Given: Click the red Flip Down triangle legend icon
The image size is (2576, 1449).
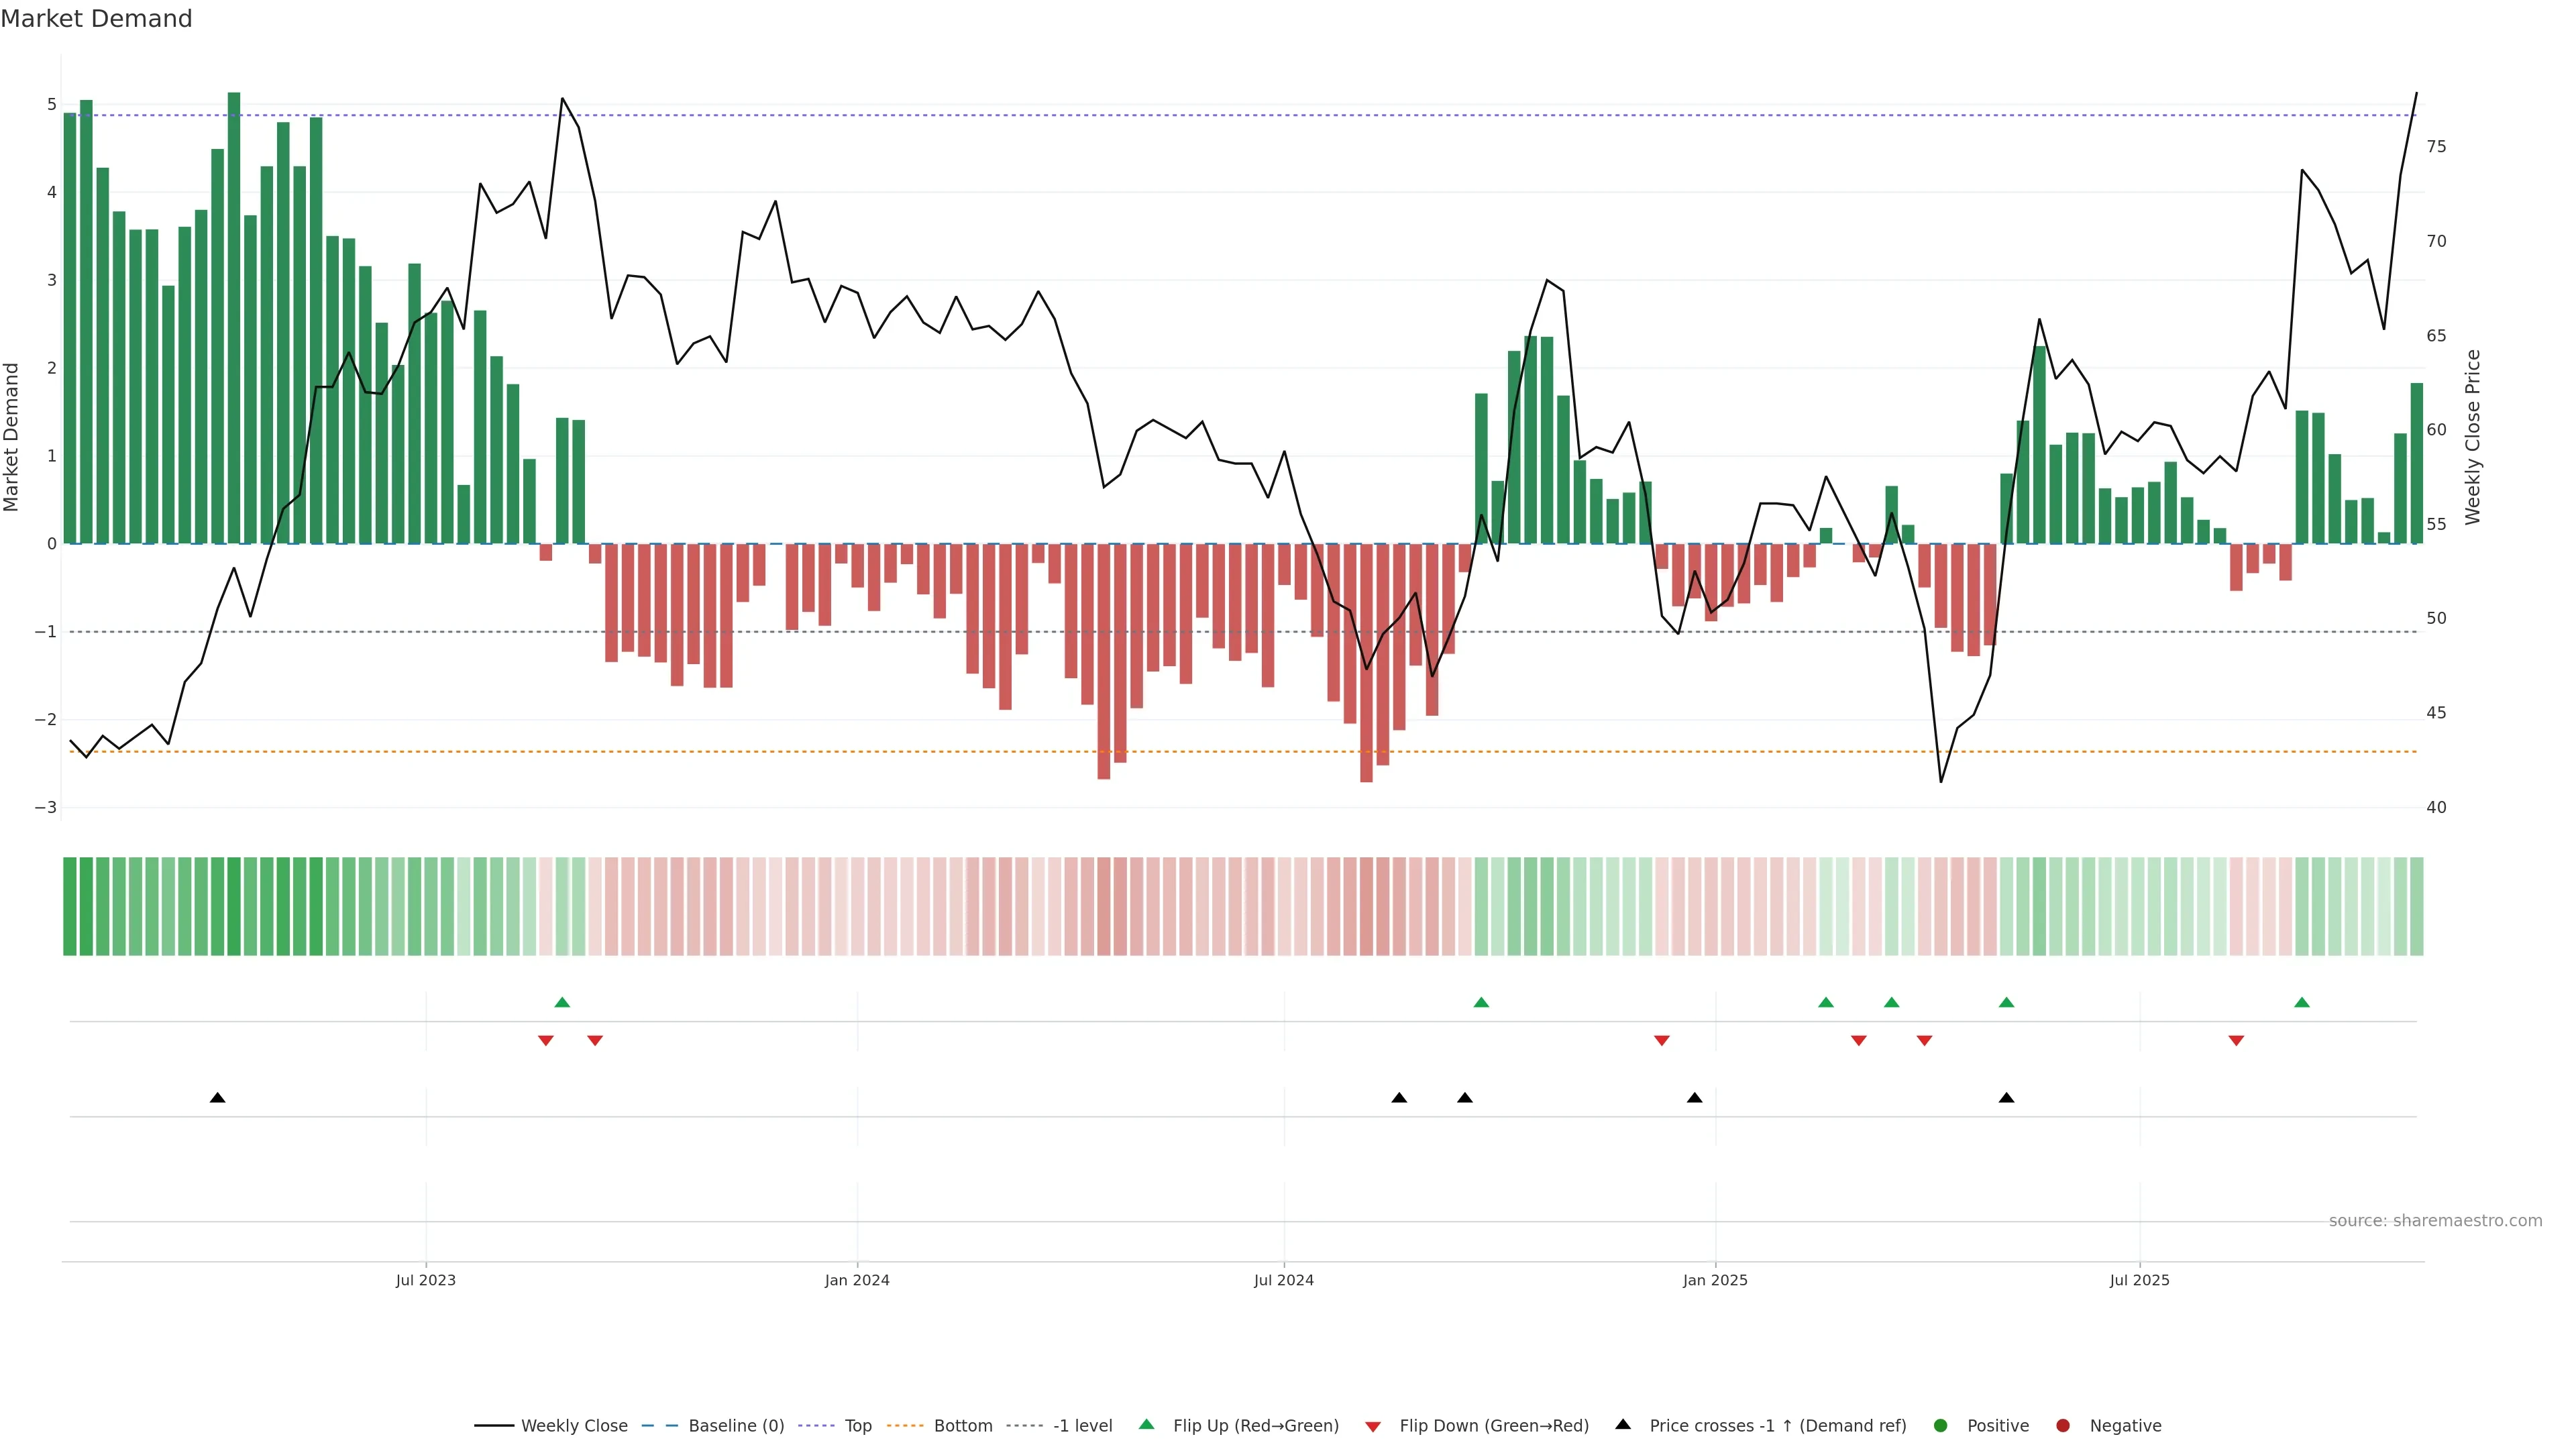Looking at the screenshot, I should (1372, 1426).
